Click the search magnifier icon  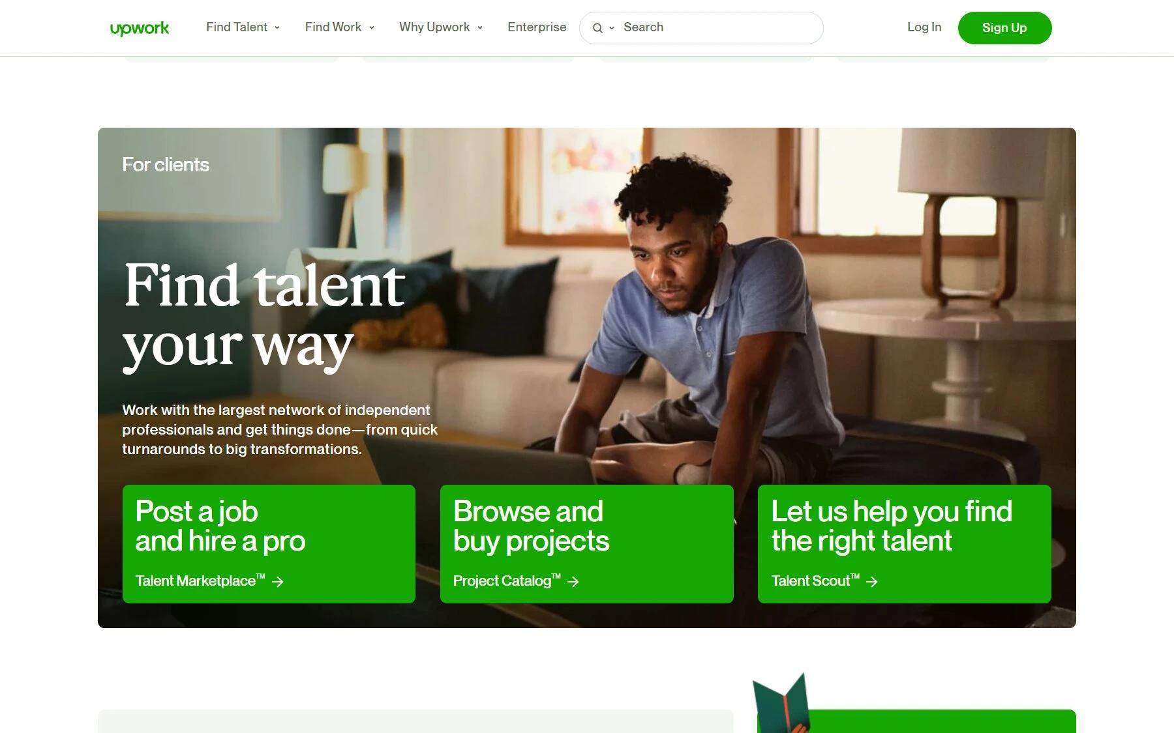tap(597, 28)
